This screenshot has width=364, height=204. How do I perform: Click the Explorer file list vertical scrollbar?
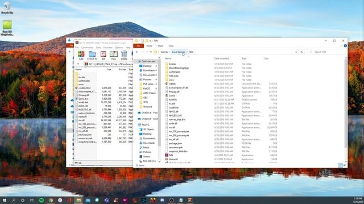point(346,103)
